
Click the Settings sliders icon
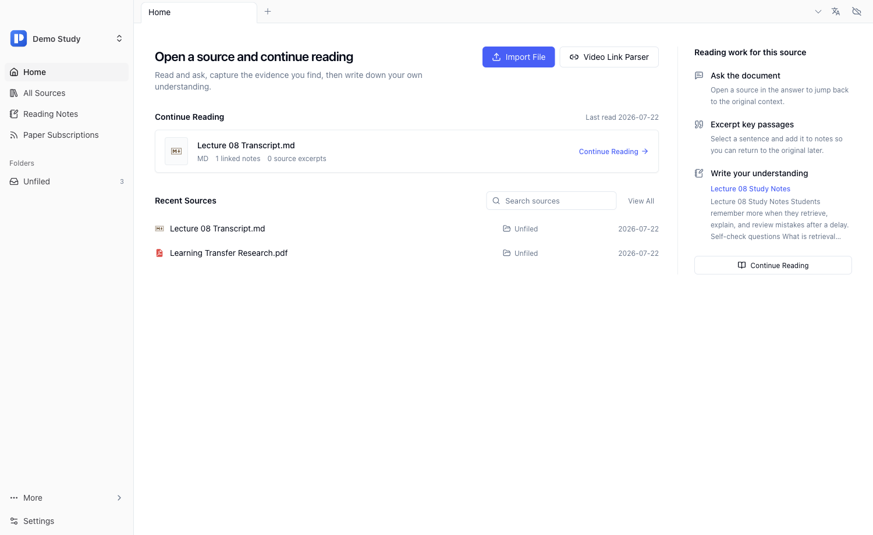click(14, 521)
